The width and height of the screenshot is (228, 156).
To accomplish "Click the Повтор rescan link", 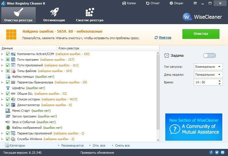I will pyautogui.click(x=165, y=37).
